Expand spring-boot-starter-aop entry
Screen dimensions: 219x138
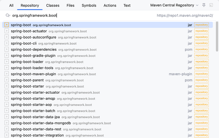(x=7, y=105)
